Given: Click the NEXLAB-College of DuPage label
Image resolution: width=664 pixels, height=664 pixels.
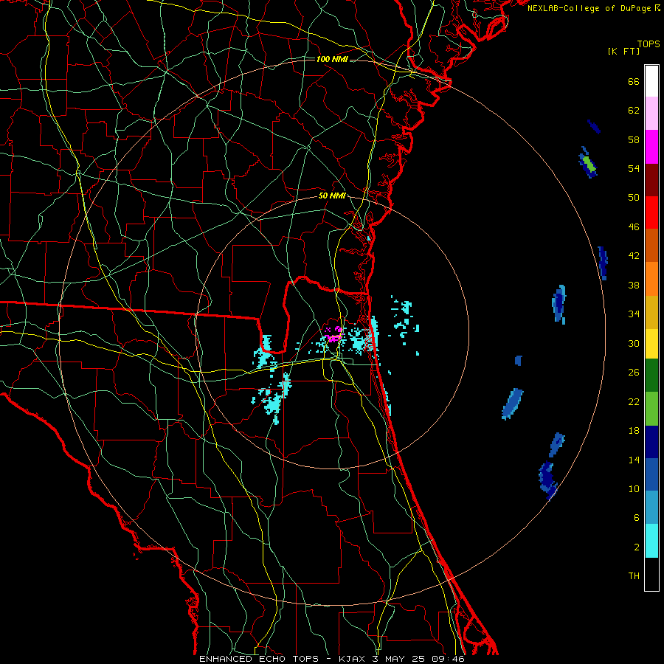Looking at the screenshot, I should pyautogui.click(x=593, y=8).
